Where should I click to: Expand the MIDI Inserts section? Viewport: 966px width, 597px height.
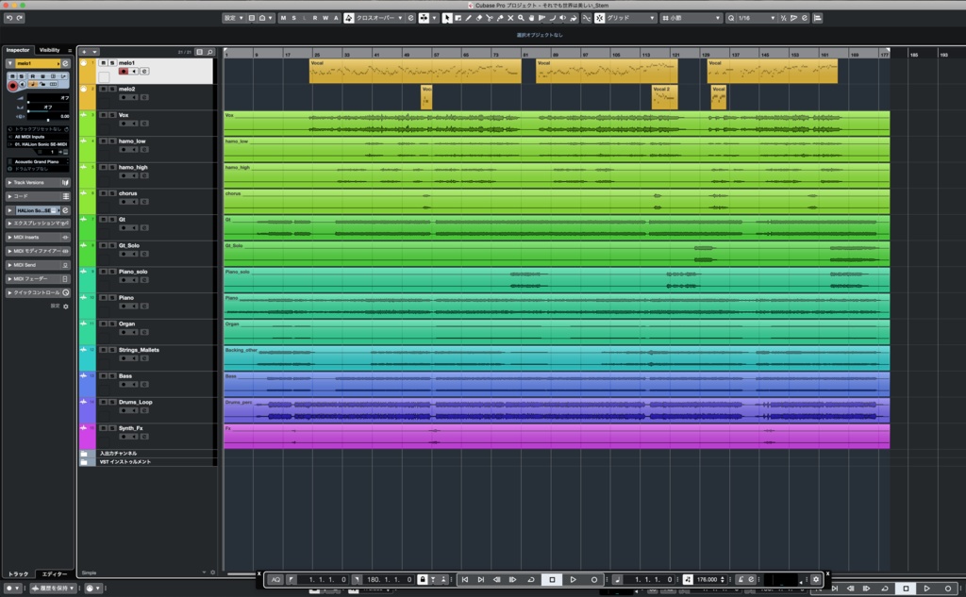(x=38, y=238)
